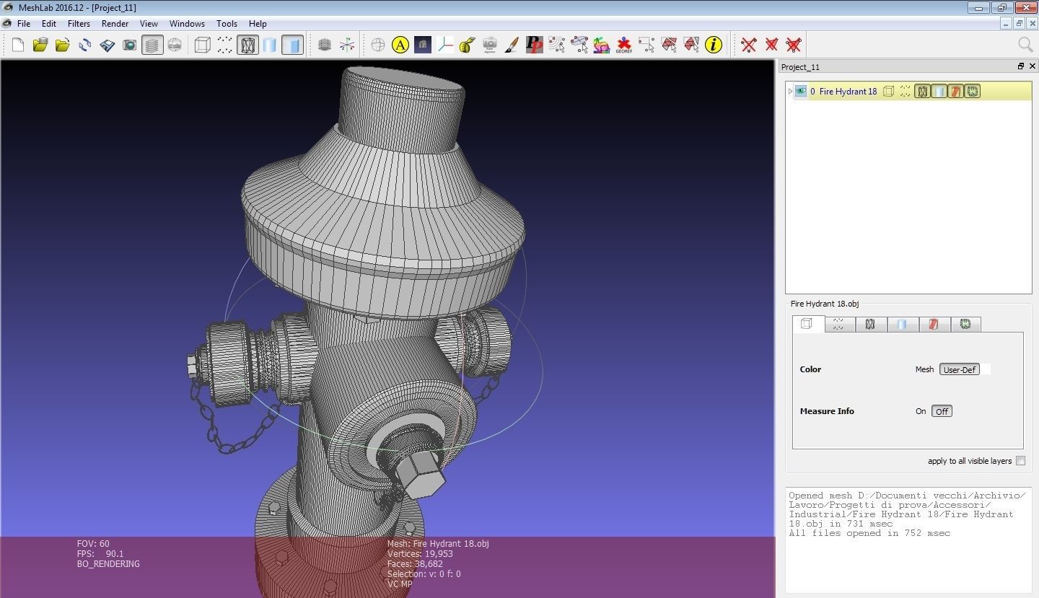Show the colored axis icon with arrows
This screenshot has height=598, width=1039.
click(347, 45)
